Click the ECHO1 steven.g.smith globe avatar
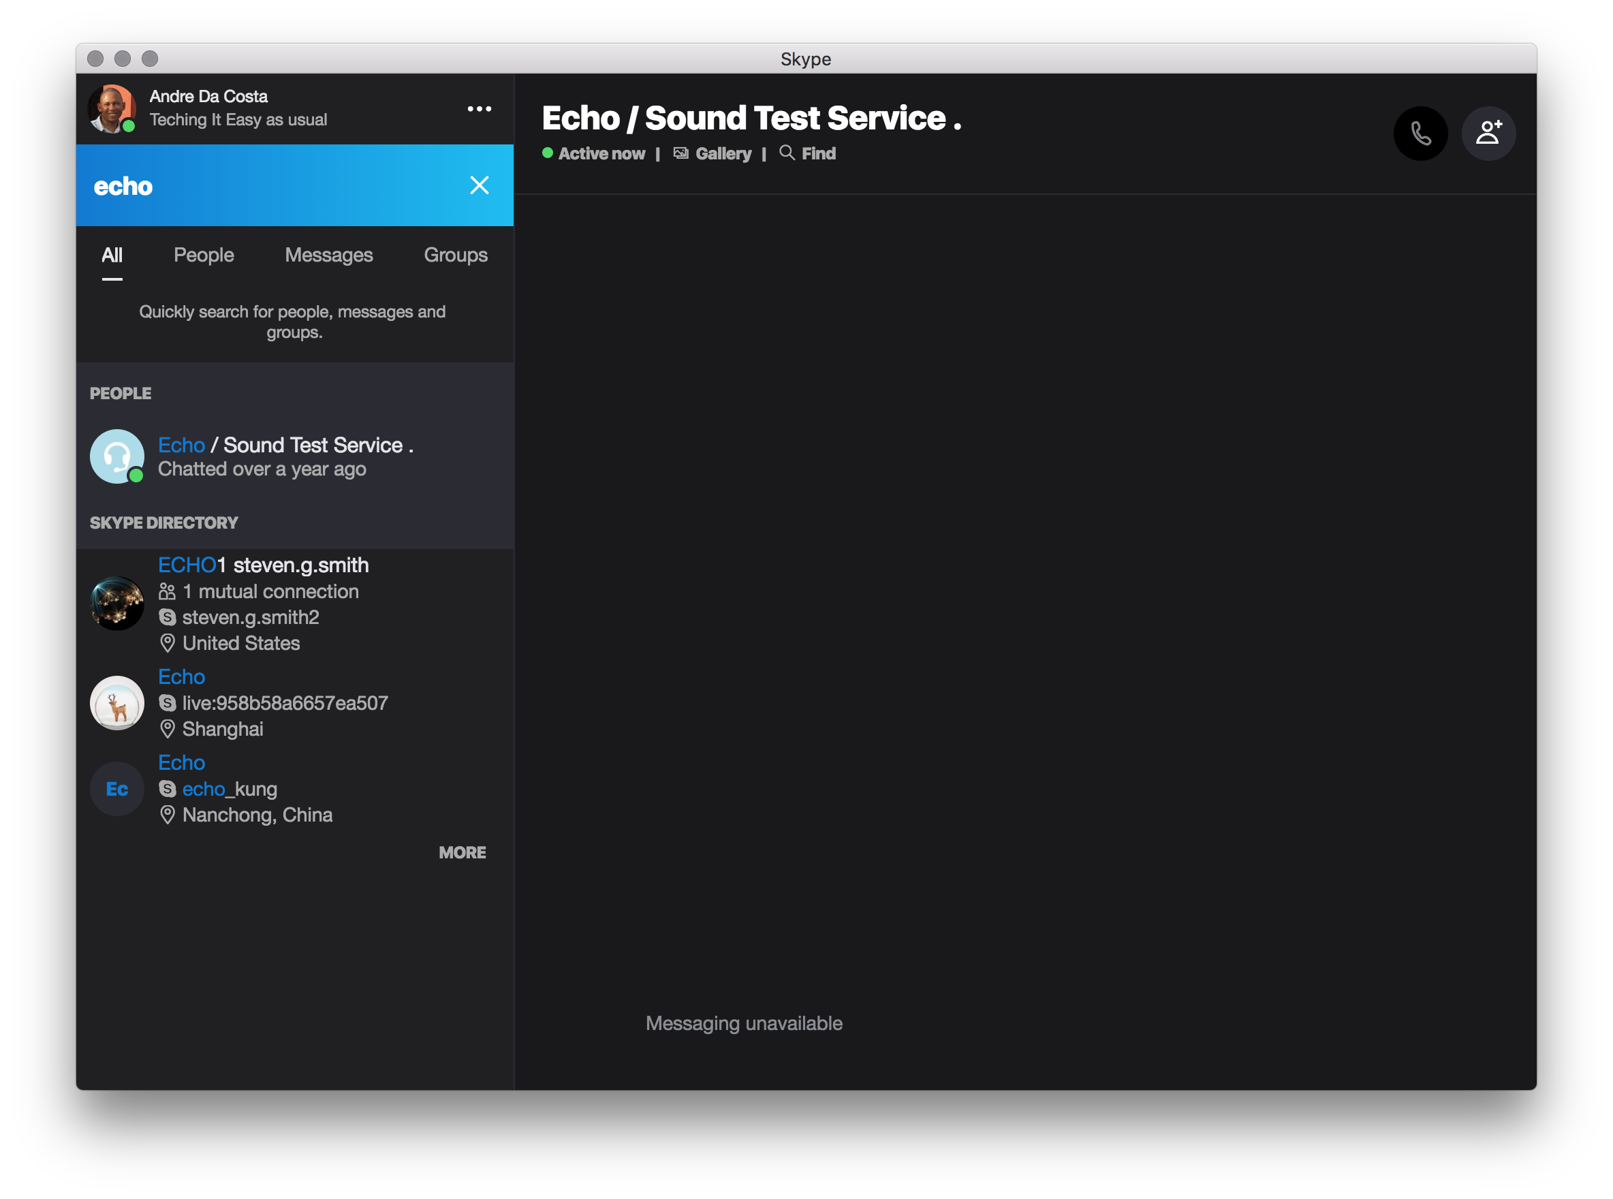1613x1199 pixels. 117,604
